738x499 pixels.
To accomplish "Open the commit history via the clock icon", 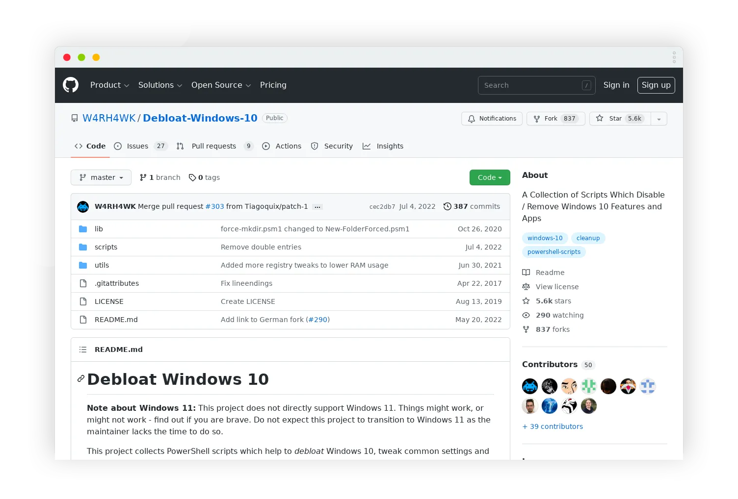I will pyautogui.click(x=447, y=206).
